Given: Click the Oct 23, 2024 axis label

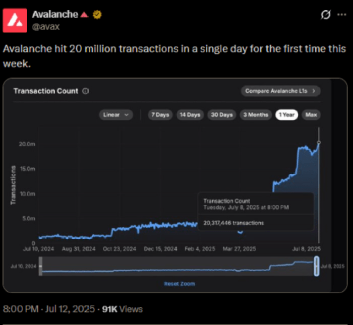Looking at the screenshot, I should tap(120, 249).
